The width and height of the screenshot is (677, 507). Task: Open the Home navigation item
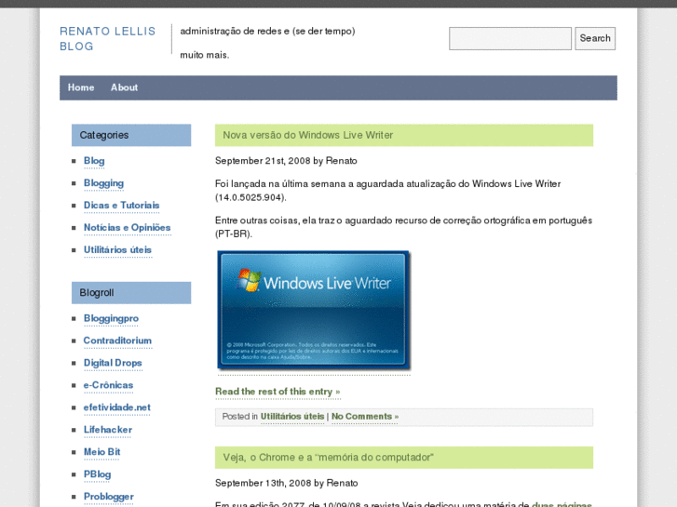coord(81,87)
